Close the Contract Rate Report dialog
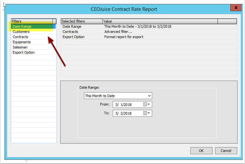This screenshot has height=164, width=245. click(236, 8)
